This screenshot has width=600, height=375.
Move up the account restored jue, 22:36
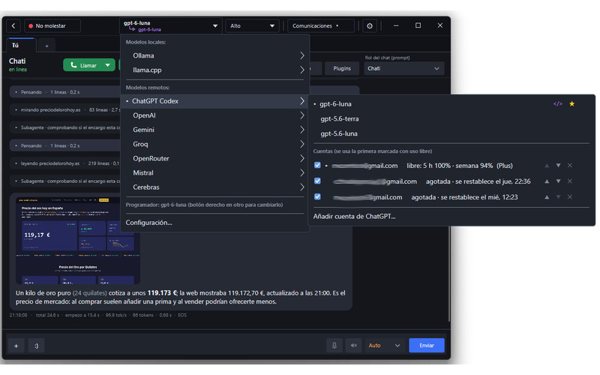(x=547, y=181)
